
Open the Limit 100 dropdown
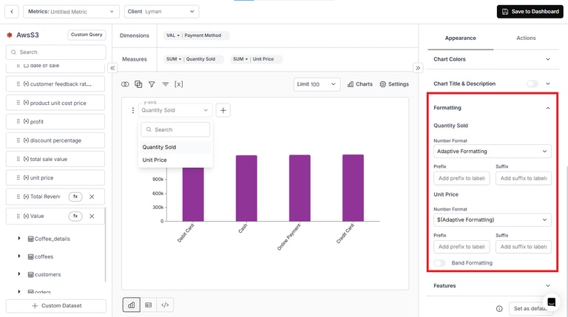click(317, 84)
